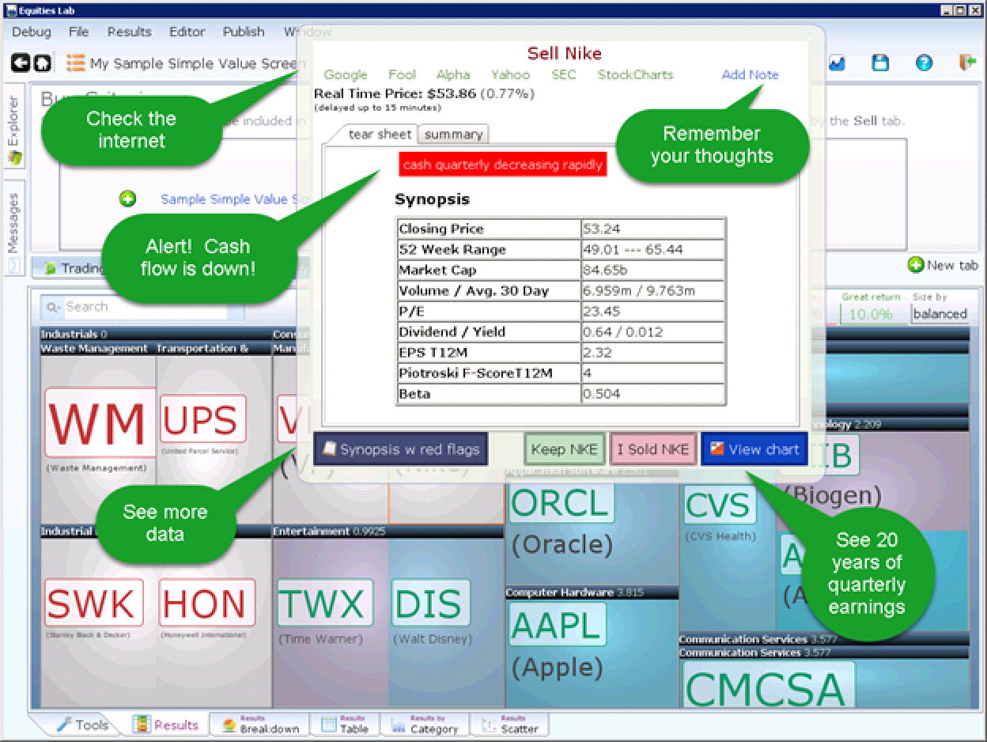Open the StockCharts link
Image resolution: width=987 pixels, height=742 pixels.
(x=635, y=74)
